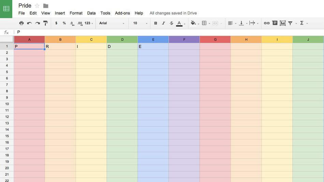Select cell D1 containing D
The width and height of the screenshot is (324, 182).
pos(122,46)
